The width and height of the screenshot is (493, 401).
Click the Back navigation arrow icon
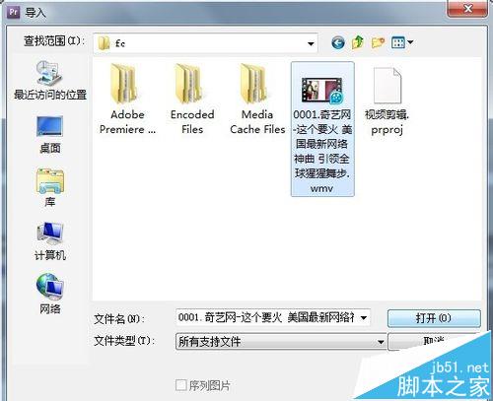tap(338, 43)
